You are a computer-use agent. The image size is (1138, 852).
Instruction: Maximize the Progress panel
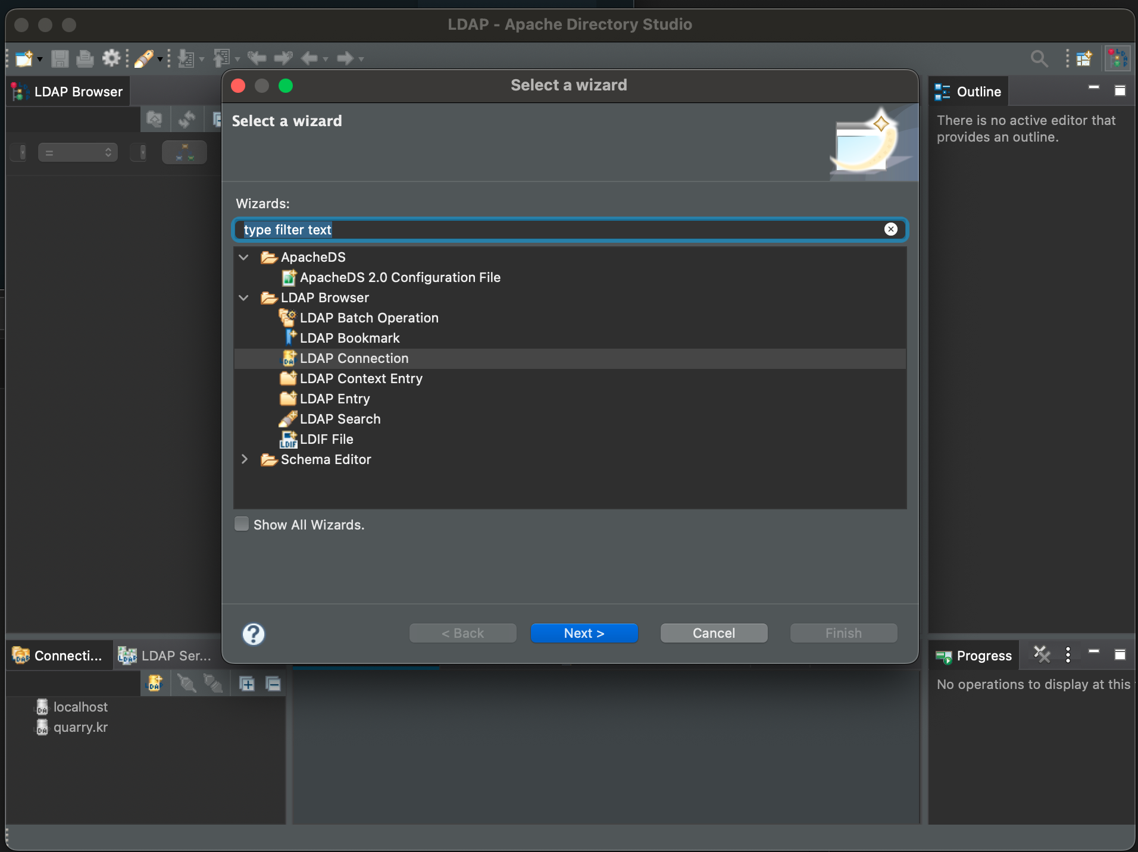pos(1120,654)
